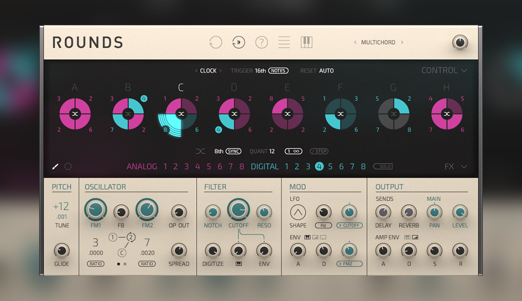The image size is (522, 301).
Task: Go to next preset with right arrow
Action: point(402,42)
